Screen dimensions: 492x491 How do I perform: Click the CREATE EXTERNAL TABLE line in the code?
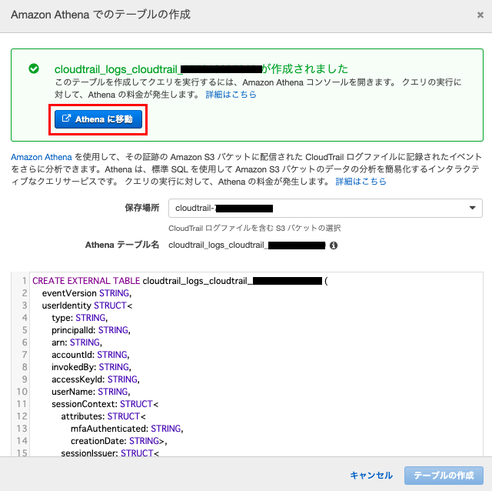[x=180, y=281]
